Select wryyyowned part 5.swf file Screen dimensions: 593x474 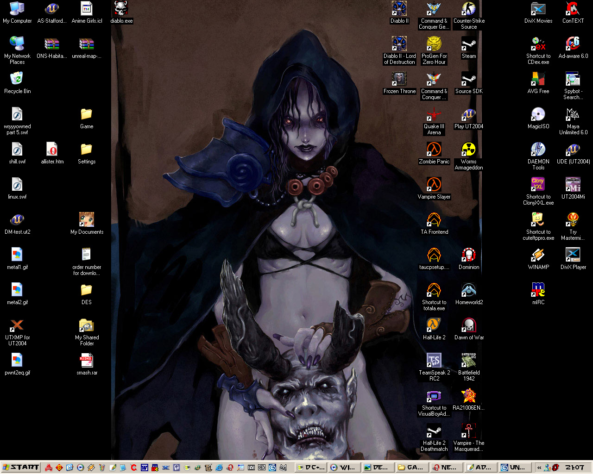click(17, 121)
